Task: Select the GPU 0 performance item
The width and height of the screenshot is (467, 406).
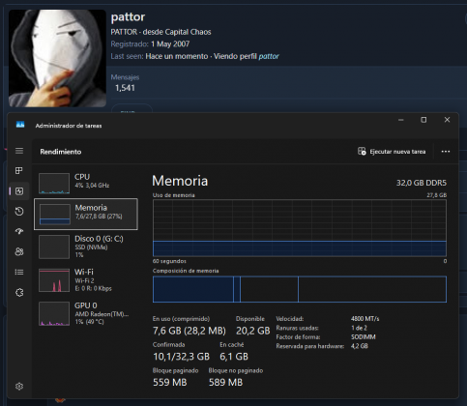Action: pyautogui.click(x=86, y=313)
